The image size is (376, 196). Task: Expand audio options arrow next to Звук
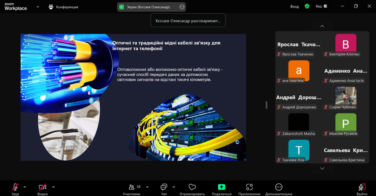25,187
